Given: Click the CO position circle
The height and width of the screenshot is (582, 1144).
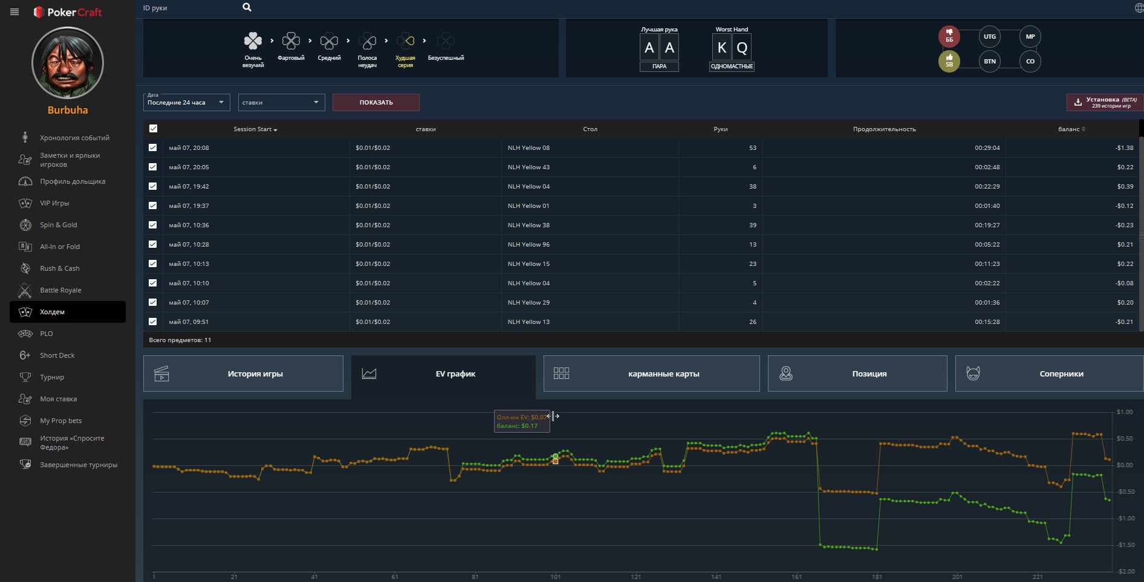Looking at the screenshot, I should pos(1030,61).
